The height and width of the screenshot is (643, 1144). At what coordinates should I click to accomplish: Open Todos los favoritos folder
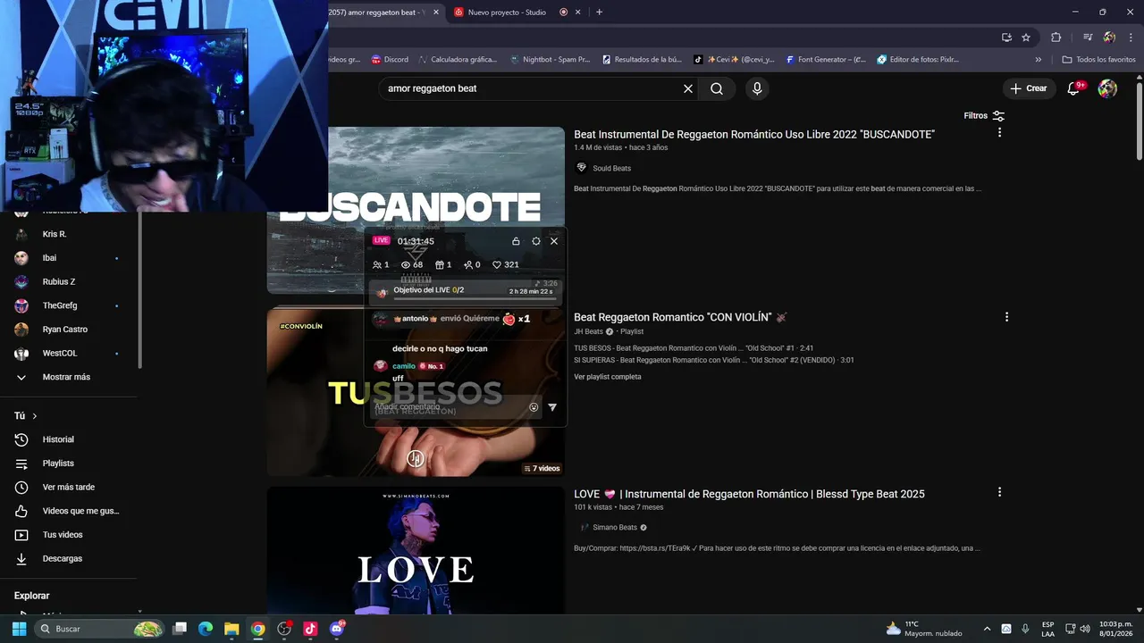tap(1098, 60)
